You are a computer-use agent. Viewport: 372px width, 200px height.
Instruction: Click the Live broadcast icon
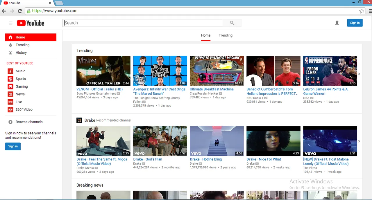(10, 102)
